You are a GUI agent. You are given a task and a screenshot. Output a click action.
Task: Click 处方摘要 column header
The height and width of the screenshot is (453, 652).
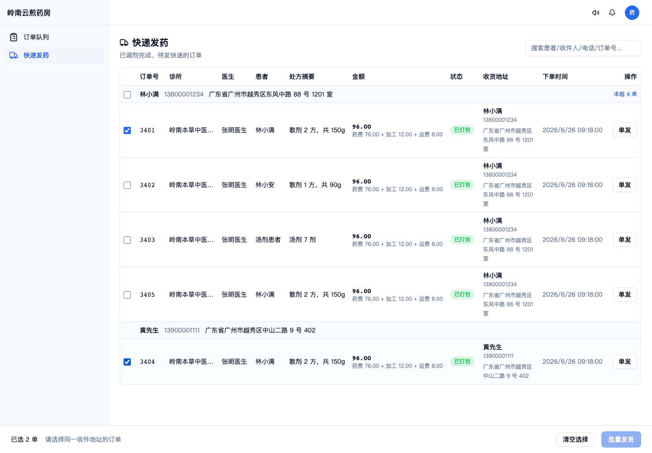(302, 77)
